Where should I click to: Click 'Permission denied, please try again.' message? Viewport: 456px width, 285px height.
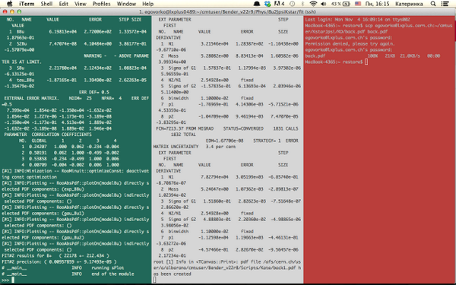coord(350,43)
